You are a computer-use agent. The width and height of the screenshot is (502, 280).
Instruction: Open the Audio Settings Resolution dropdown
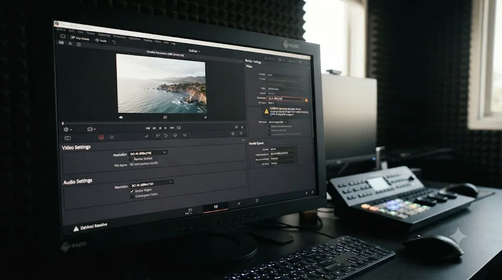pos(152,184)
